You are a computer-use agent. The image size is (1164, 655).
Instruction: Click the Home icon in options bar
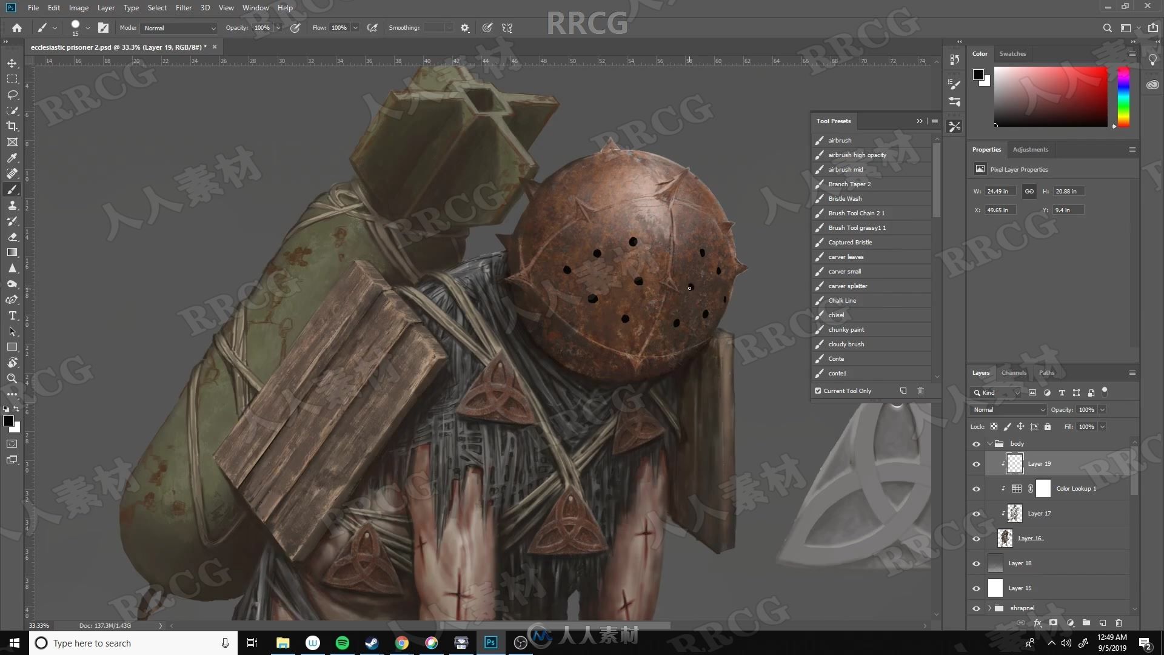pos(17,28)
